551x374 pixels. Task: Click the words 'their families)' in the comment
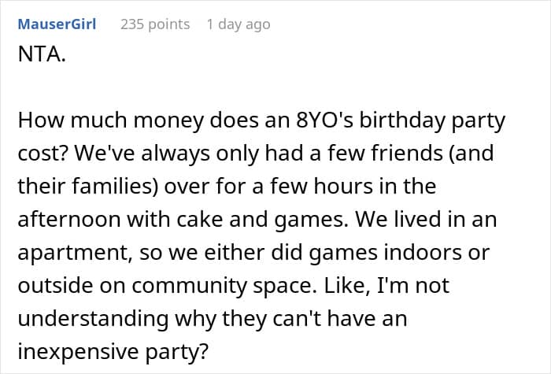point(88,187)
